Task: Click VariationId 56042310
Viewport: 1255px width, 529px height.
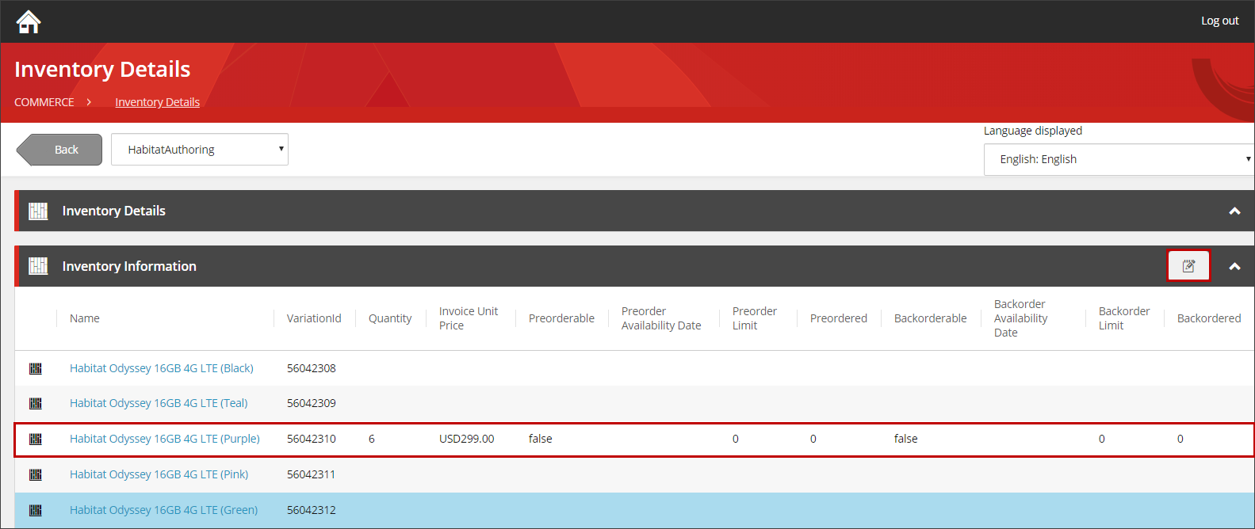Action: pyautogui.click(x=312, y=439)
